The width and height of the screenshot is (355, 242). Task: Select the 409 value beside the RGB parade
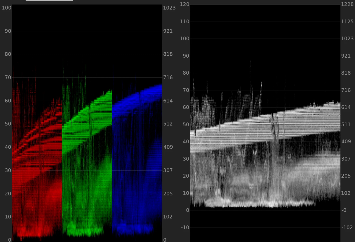pyautogui.click(x=168, y=147)
